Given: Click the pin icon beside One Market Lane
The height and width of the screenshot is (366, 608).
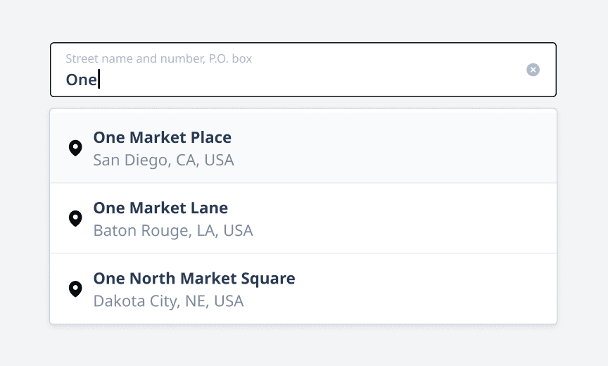Looking at the screenshot, I should (75, 219).
